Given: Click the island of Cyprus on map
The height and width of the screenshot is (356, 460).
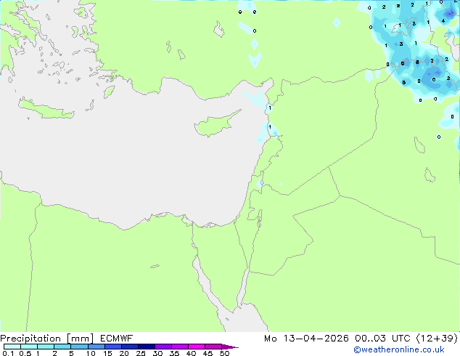Looking at the screenshot, I should (x=214, y=125).
